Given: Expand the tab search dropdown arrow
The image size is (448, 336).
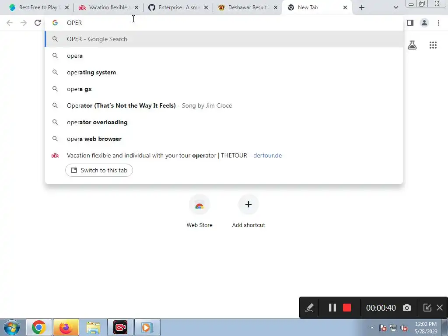Looking at the screenshot, I should (395, 7).
